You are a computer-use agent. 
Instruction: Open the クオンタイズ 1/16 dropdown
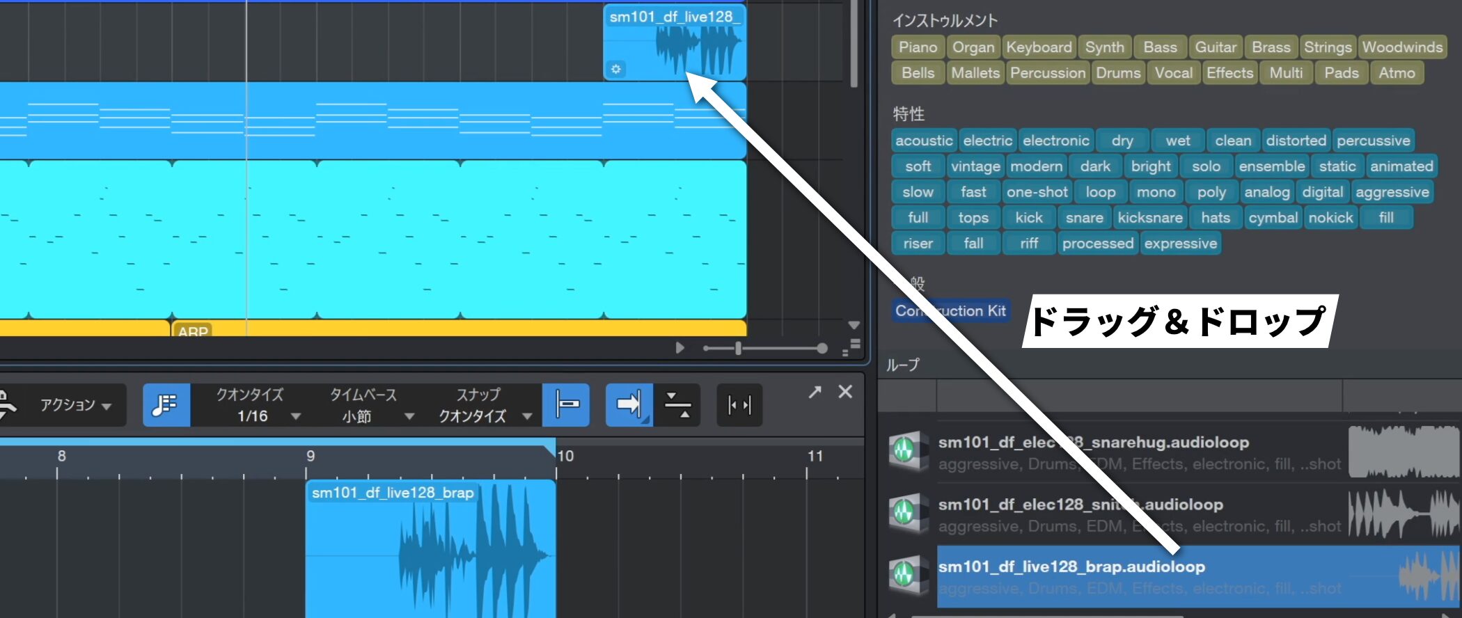(259, 415)
